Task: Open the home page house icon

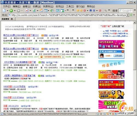Action: [x=41, y=11]
